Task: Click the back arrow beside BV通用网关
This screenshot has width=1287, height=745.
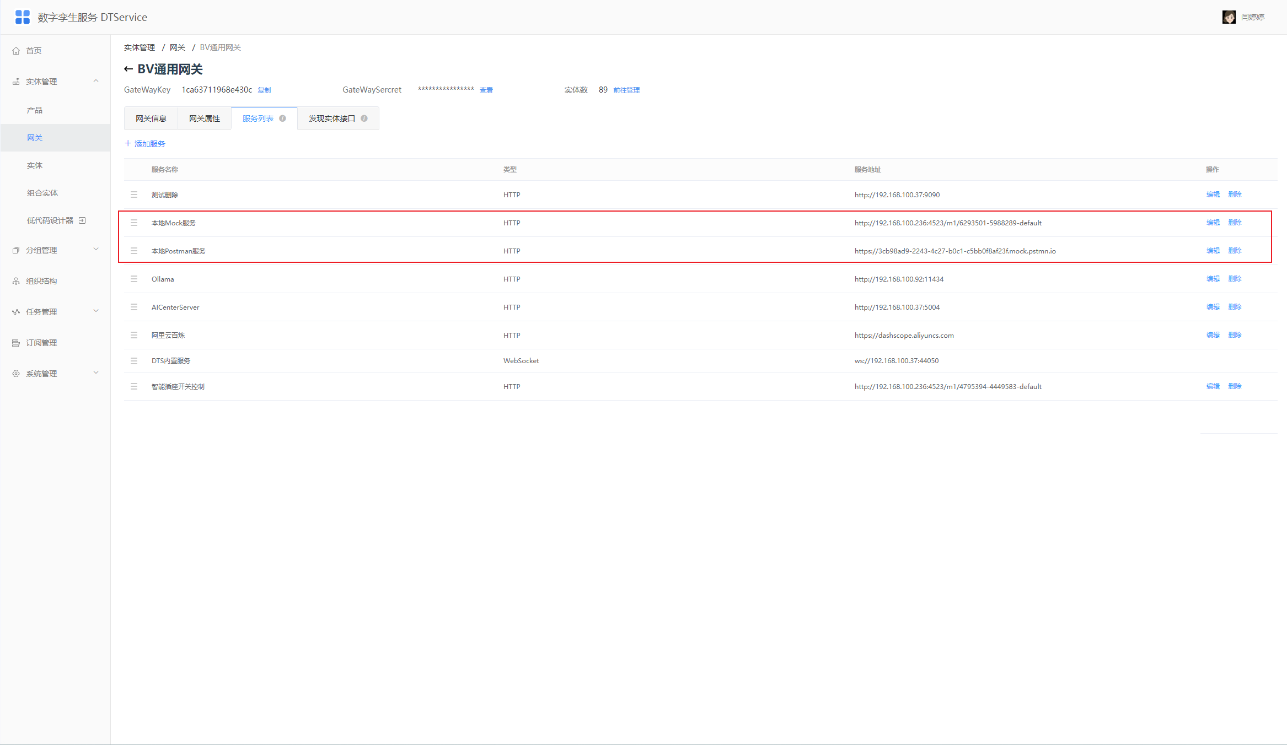Action: 128,69
